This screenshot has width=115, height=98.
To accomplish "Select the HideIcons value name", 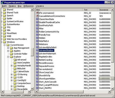I will (43, 44).
